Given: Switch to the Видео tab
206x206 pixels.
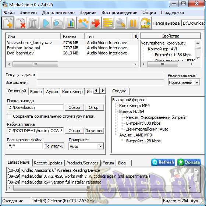Looking at the screenshot, I should pyautogui.click(x=36, y=92).
